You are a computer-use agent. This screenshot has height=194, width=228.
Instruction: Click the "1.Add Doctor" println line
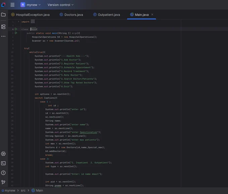(58, 60)
